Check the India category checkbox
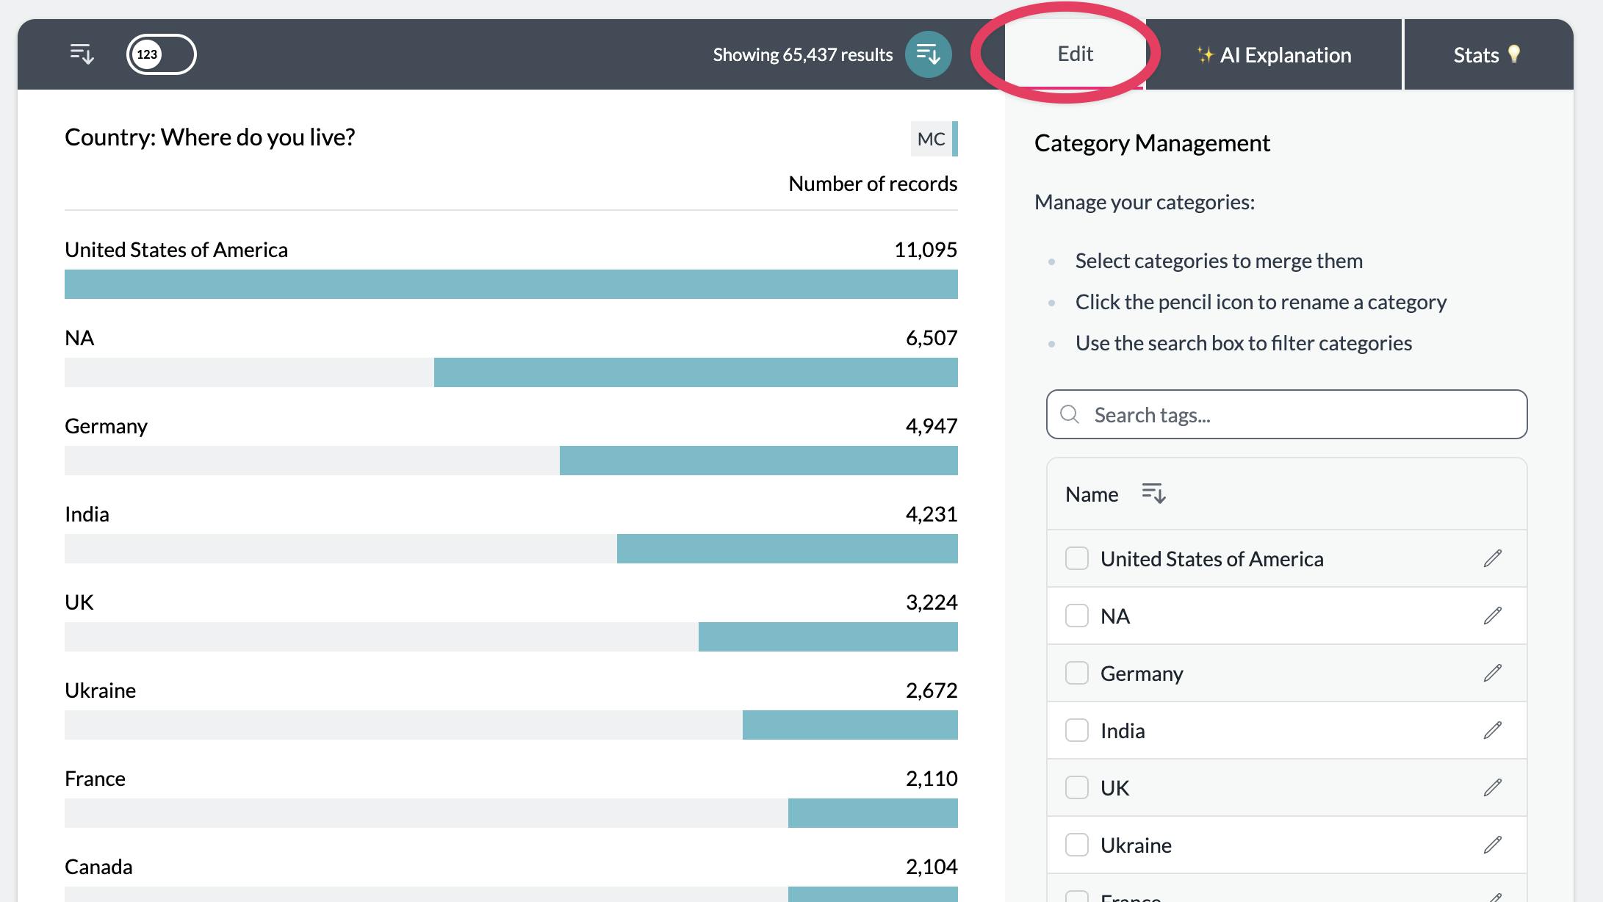 (x=1077, y=730)
